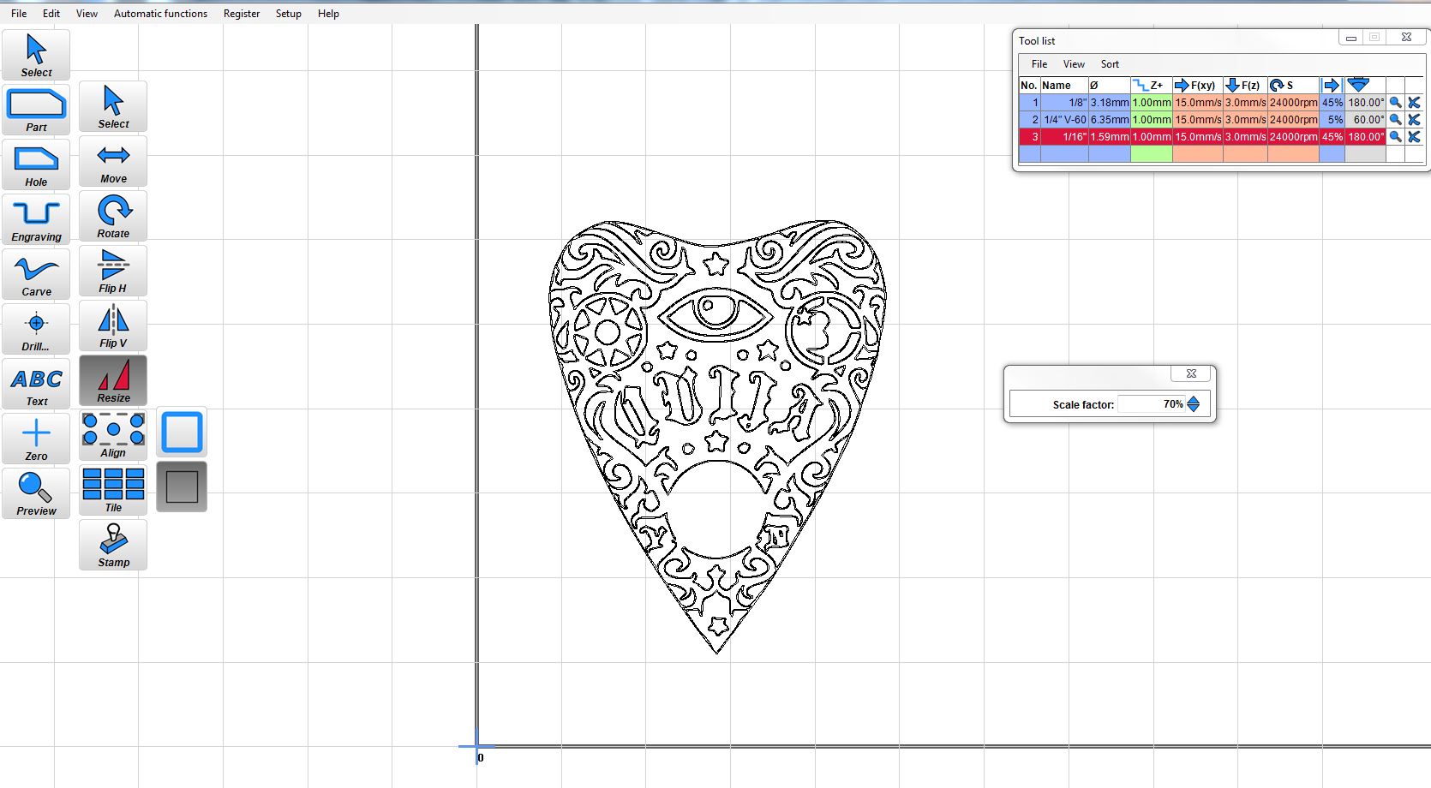The width and height of the screenshot is (1431, 788).
Task: Set the Zero point tool
Action: pyautogui.click(x=36, y=439)
